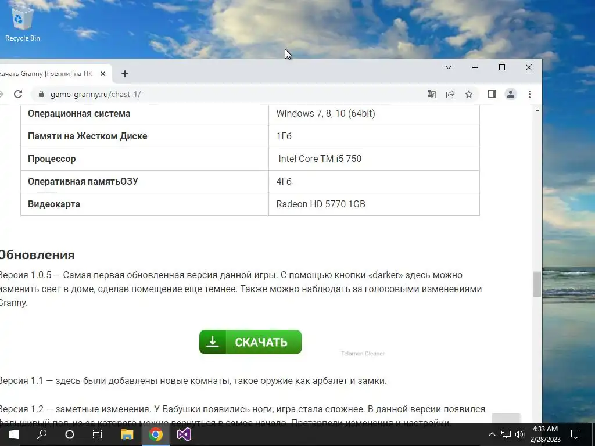The image size is (595, 446).
Task: Bookmark this page with star
Action: [469, 94]
